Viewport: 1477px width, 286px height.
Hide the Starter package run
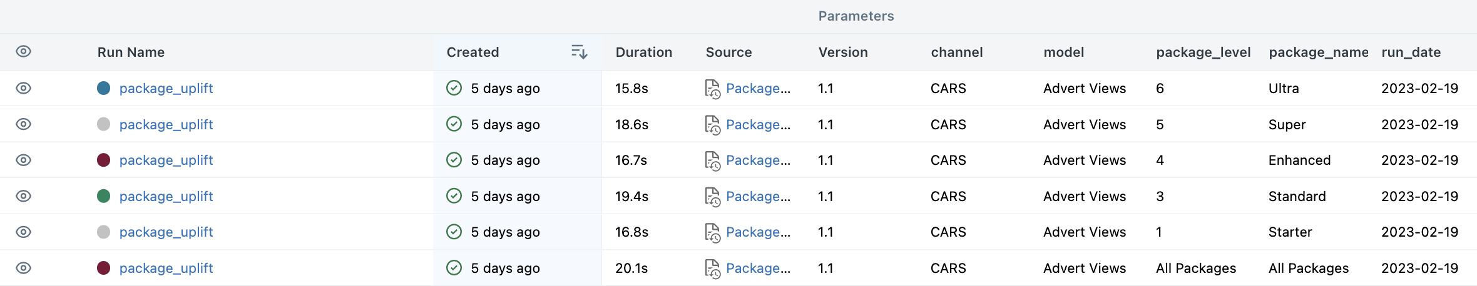(x=23, y=232)
